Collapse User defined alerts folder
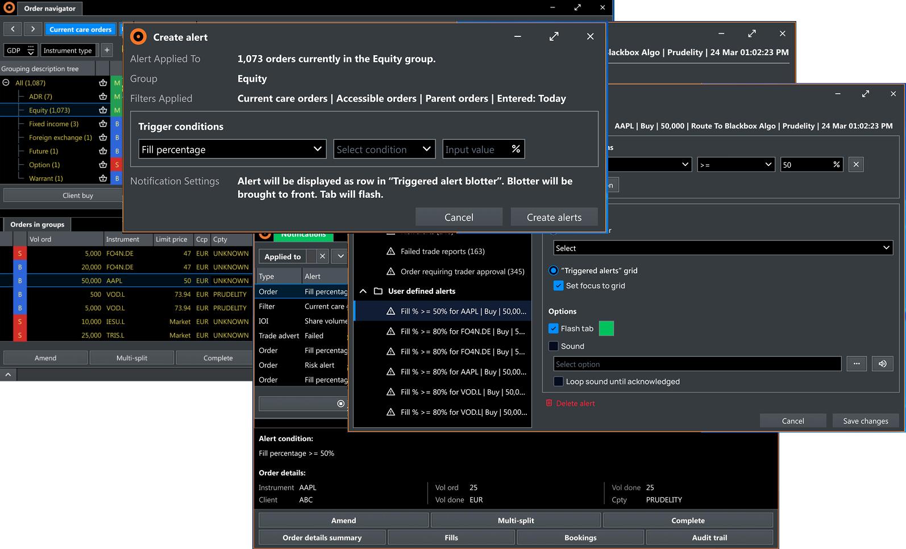Image resolution: width=906 pixels, height=549 pixels. pos(363,291)
